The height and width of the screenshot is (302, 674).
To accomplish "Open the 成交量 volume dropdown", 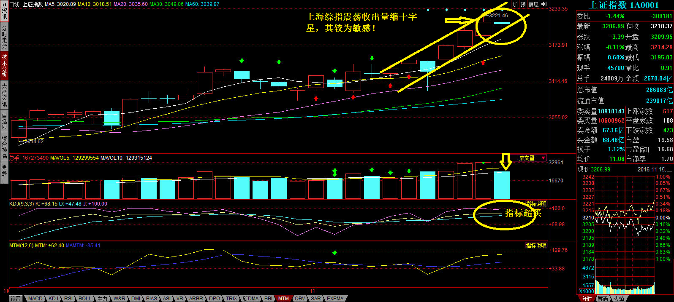I will tap(543, 158).
